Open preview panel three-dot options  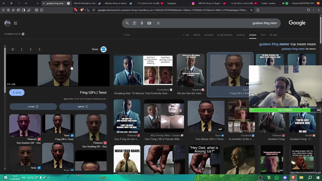click(x=22, y=49)
